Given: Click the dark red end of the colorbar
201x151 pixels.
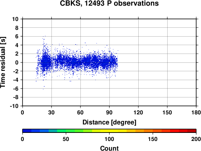Looking at the screenshot, I should coord(192,131).
